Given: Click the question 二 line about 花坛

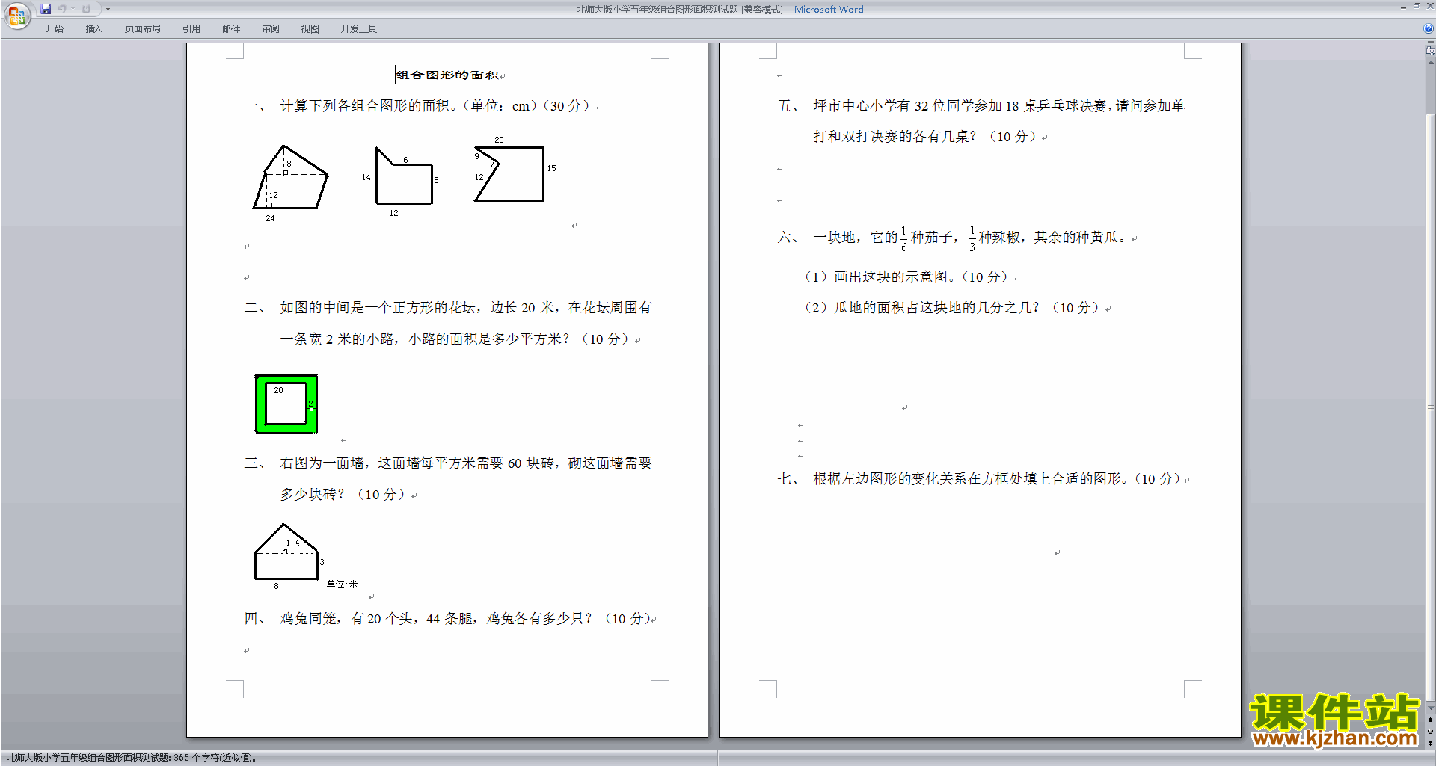Looking at the screenshot, I should [x=465, y=308].
